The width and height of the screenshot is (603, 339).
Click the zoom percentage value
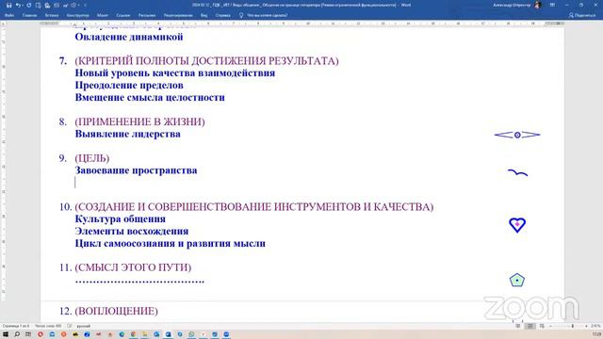coord(596,326)
